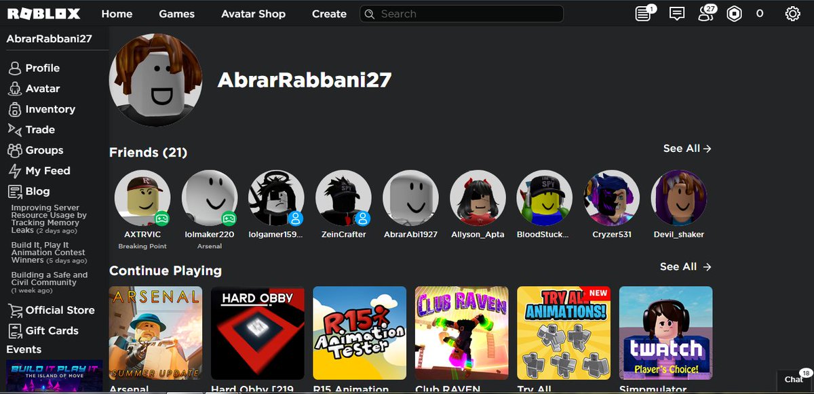Open the Chat panel button
The height and width of the screenshot is (394, 814).
(795, 380)
